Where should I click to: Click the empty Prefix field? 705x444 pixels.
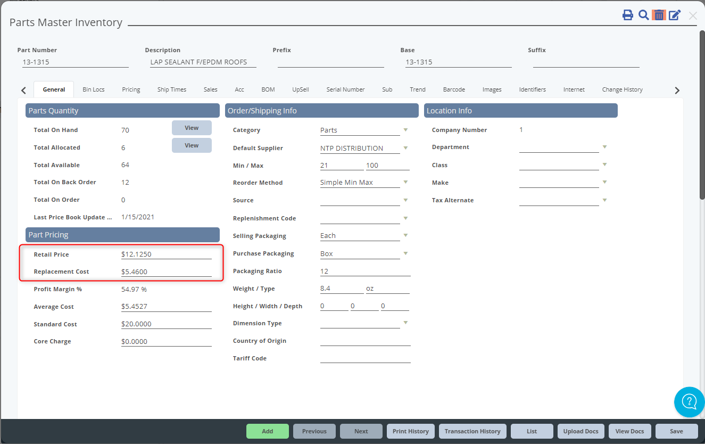pos(330,62)
